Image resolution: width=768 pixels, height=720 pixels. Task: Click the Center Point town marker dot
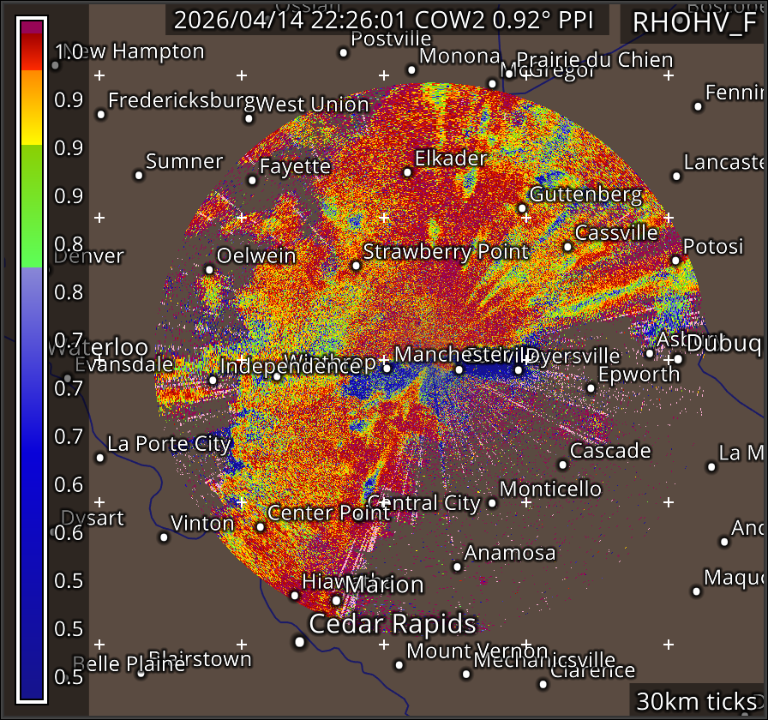pyautogui.click(x=261, y=526)
